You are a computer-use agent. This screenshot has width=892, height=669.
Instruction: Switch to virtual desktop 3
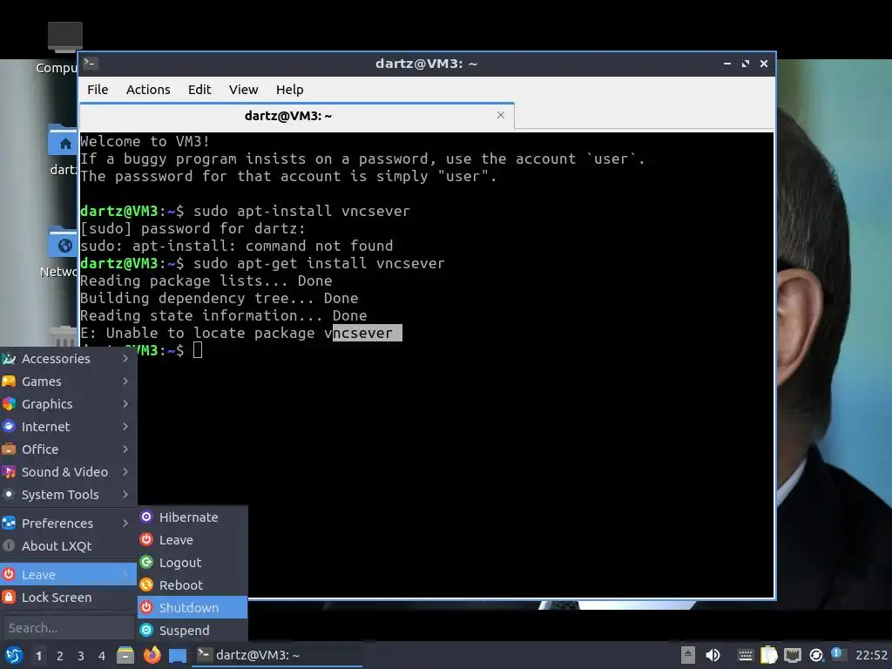coord(81,656)
